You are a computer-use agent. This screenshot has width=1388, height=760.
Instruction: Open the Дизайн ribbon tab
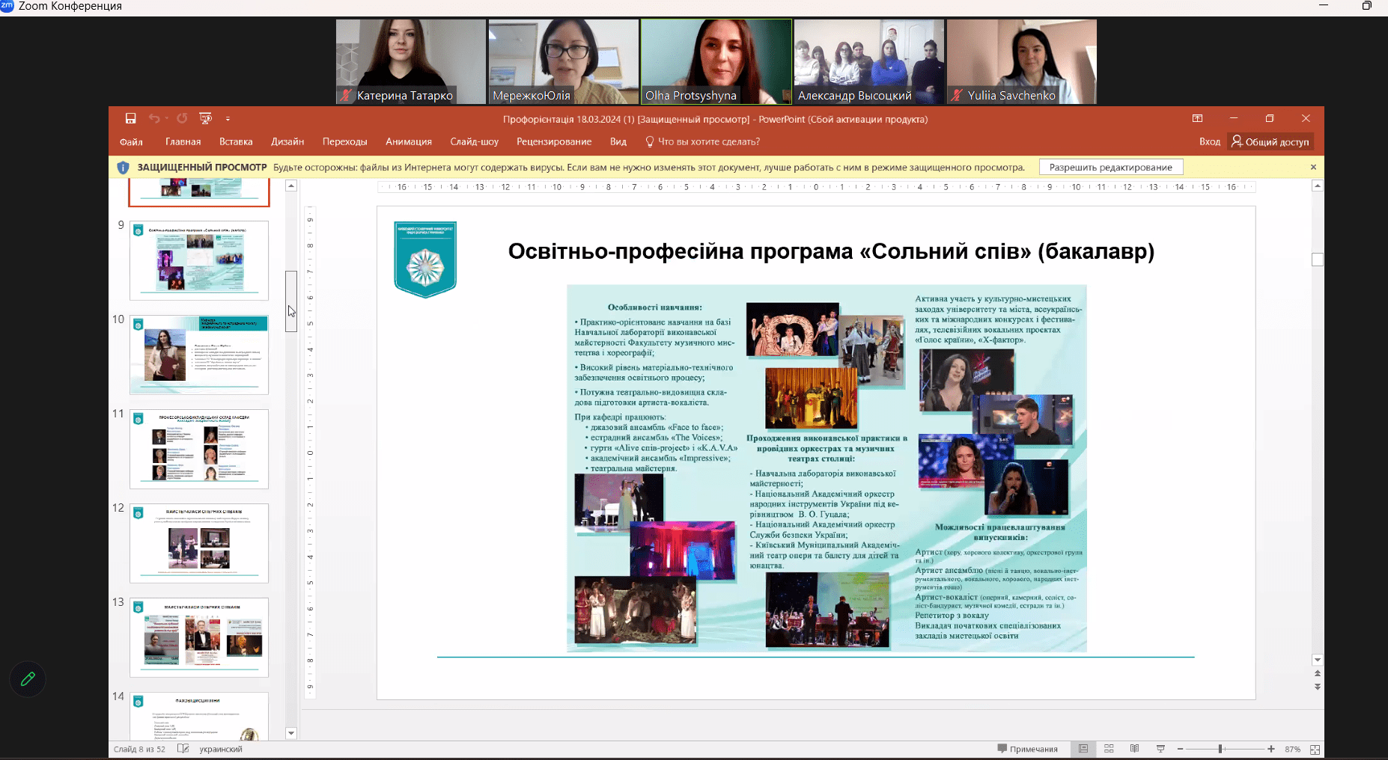(287, 141)
